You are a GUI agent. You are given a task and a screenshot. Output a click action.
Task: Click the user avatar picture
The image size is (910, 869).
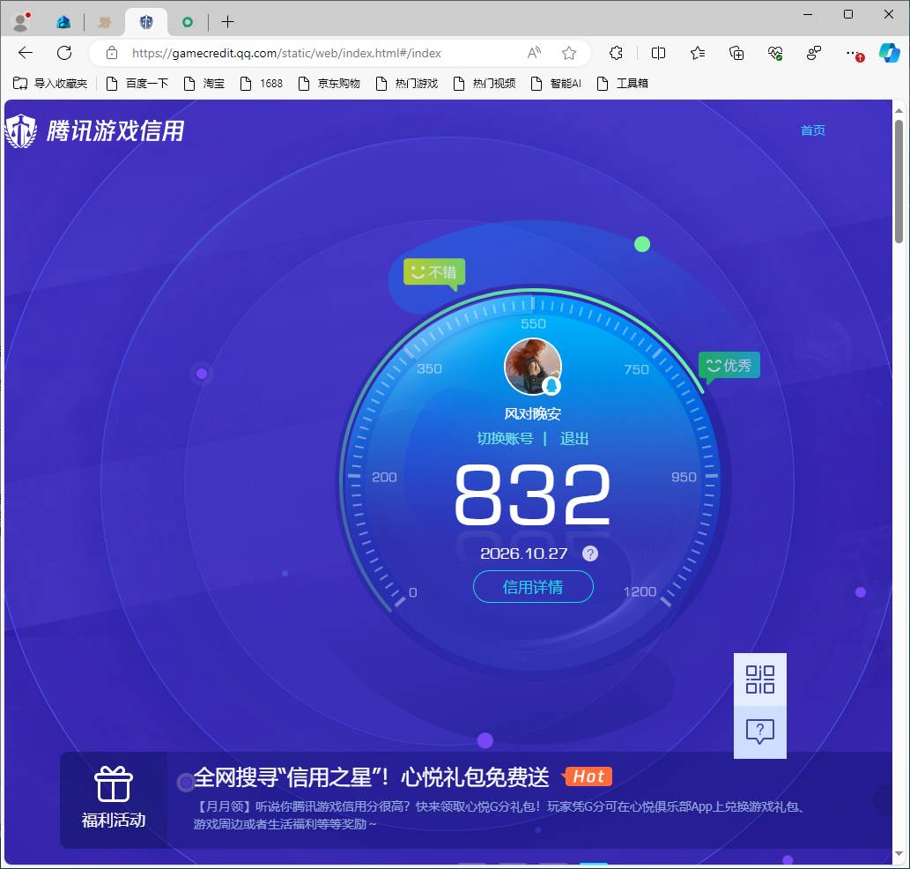click(533, 367)
